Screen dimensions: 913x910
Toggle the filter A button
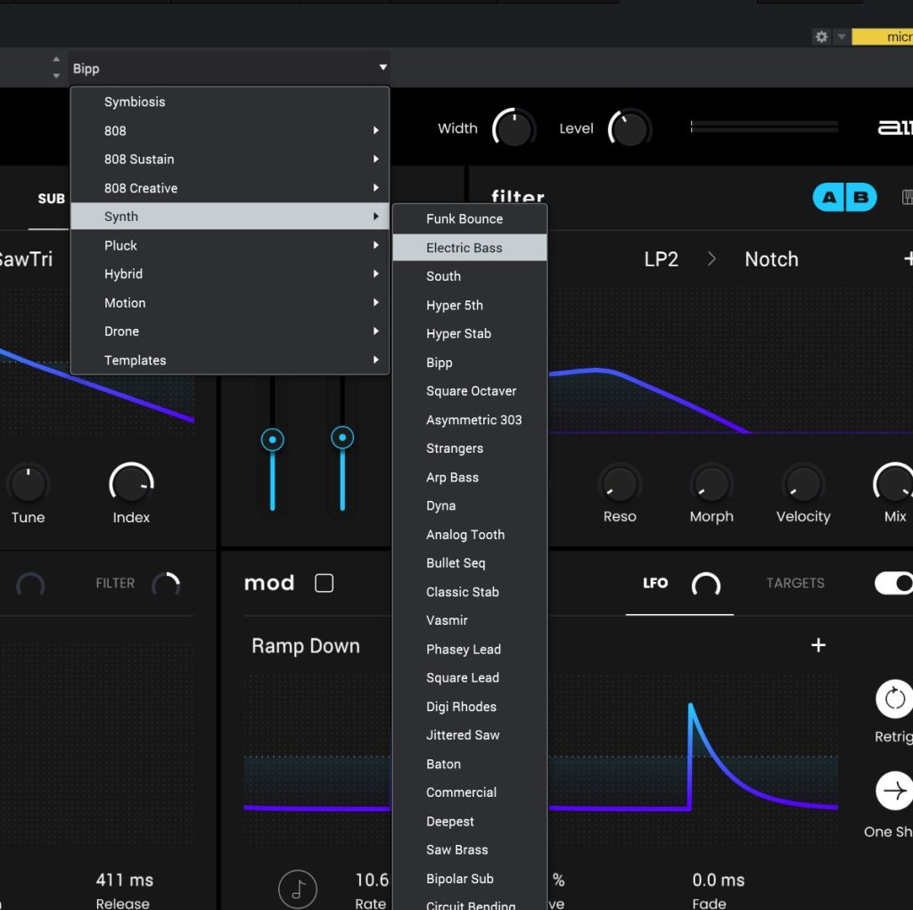829,198
